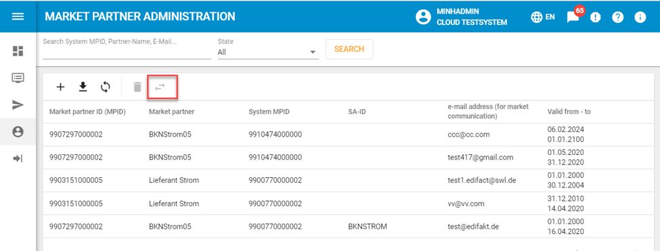Click the logout arrow icon in sidebar

point(18,158)
